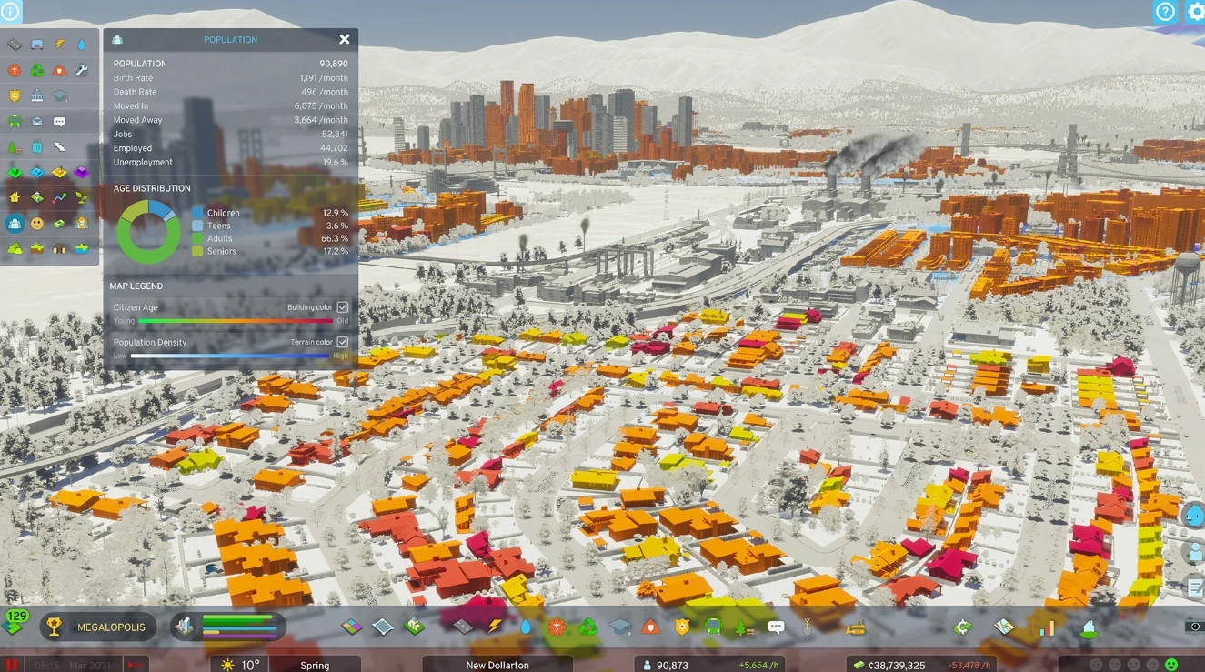Open Chirper via the speech bubble icon
1205x672 pixels.
coord(775,627)
